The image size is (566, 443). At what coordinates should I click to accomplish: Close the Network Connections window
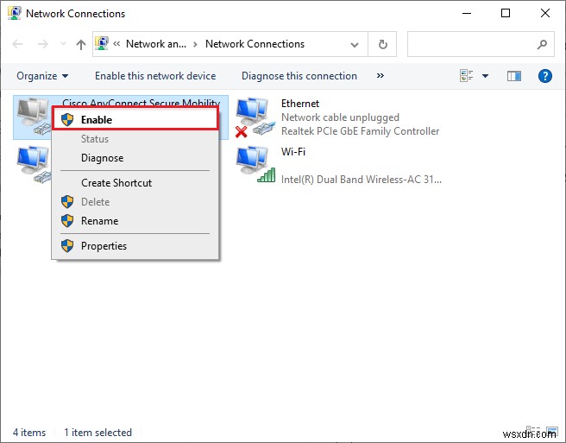(545, 13)
